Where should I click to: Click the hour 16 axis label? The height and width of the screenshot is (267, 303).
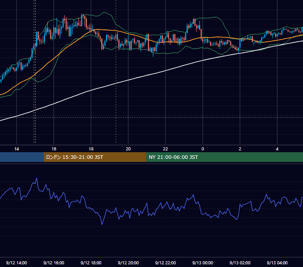click(54, 149)
